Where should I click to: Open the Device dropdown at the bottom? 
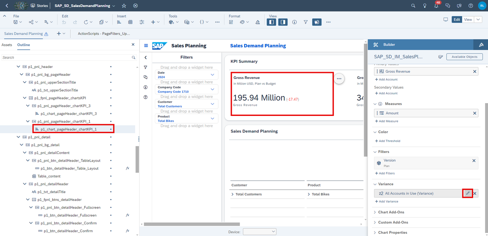pyautogui.click(x=260, y=232)
